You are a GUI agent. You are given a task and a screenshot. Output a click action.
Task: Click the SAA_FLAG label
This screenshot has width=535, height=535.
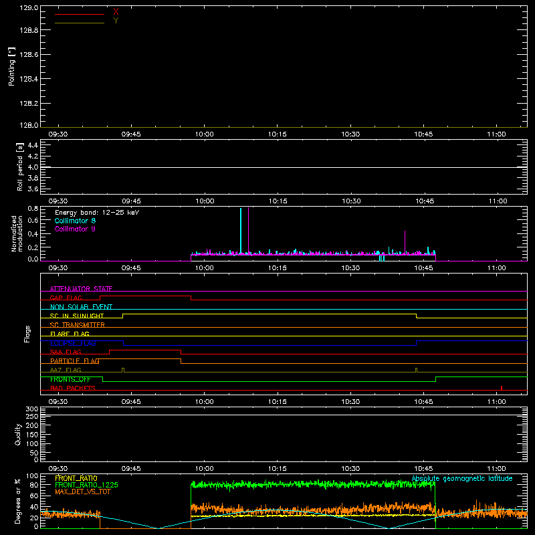[66, 352]
